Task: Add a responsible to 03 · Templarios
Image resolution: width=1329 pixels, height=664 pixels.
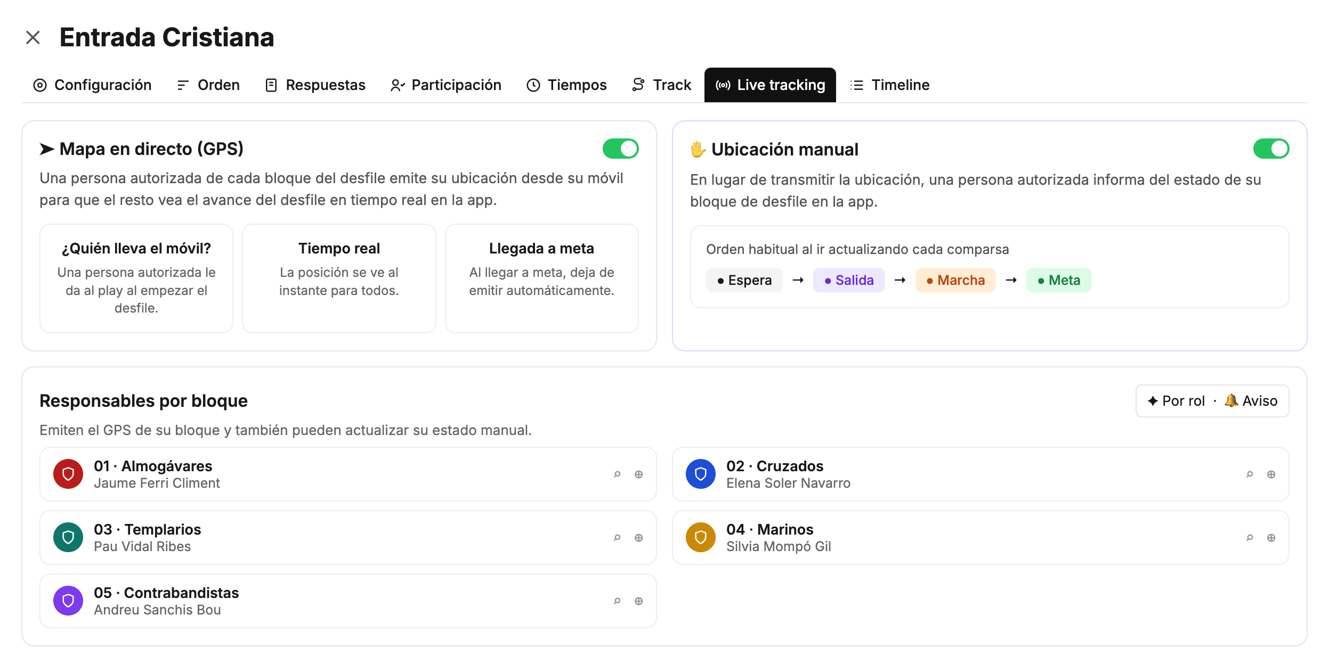Action: click(x=639, y=538)
